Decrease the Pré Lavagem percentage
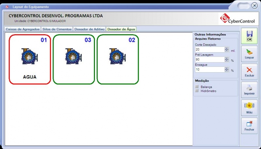 (x=226, y=61)
